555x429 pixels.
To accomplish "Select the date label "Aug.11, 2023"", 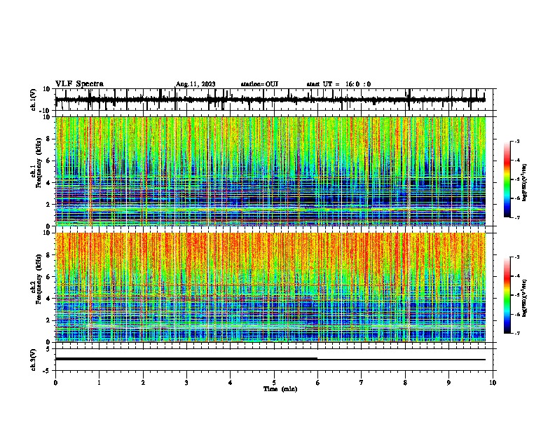I will click(x=196, y=84).
